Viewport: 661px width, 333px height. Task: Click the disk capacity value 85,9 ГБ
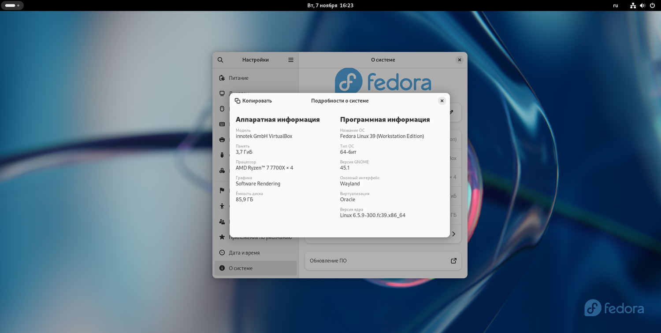(245, 200)
